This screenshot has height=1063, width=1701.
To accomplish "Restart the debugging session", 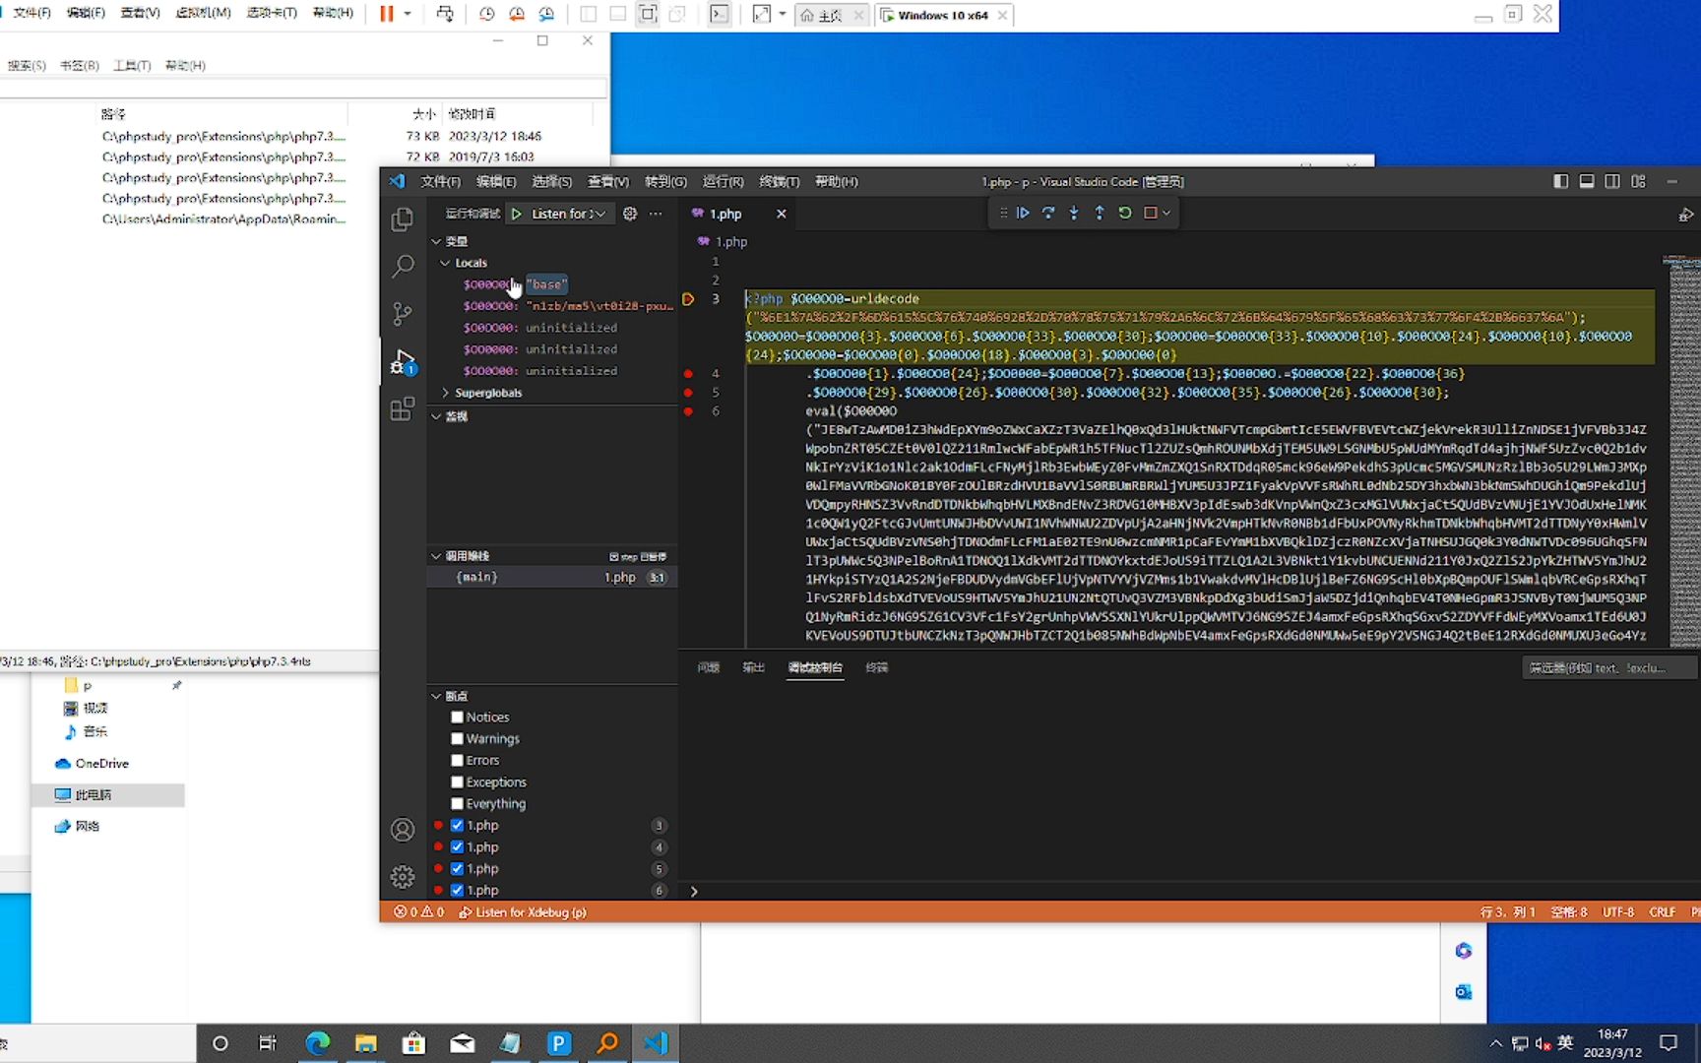I will (x=1125, y=213).
